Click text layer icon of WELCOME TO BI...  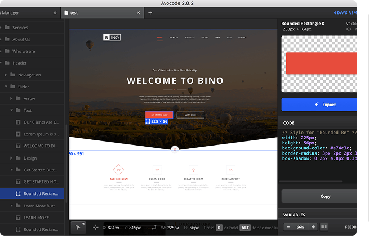pyautogui.click(x=18, y=146)
